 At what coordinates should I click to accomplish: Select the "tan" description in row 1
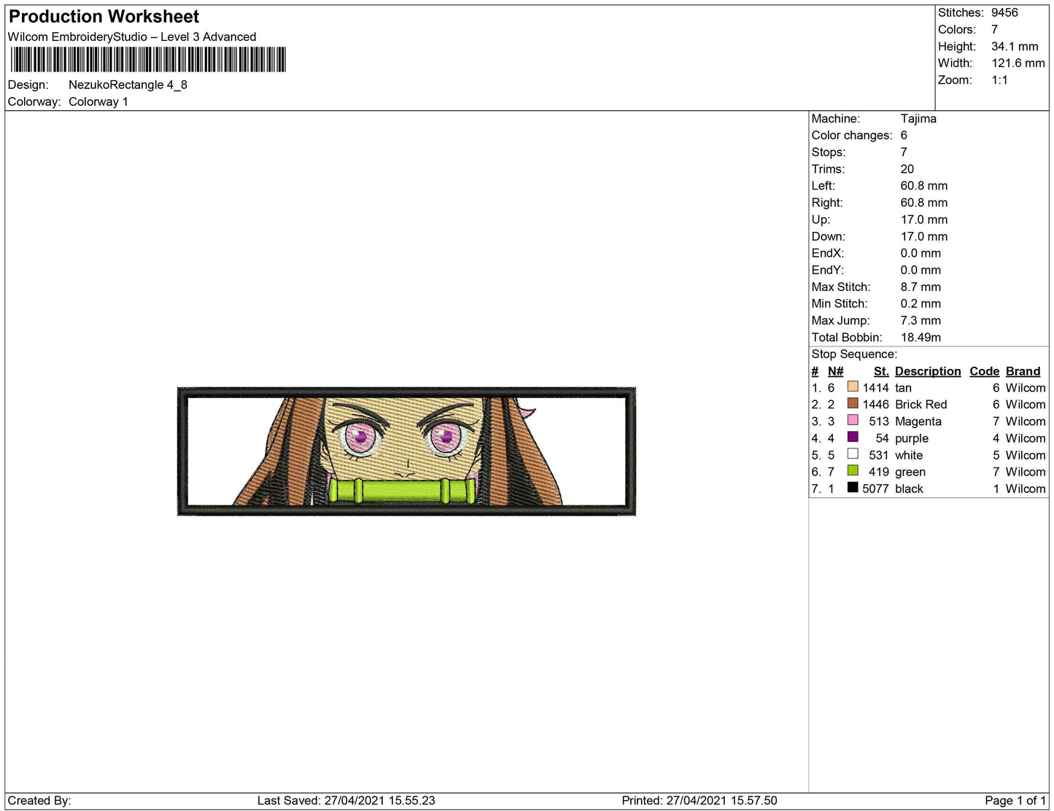pos(903,388)
